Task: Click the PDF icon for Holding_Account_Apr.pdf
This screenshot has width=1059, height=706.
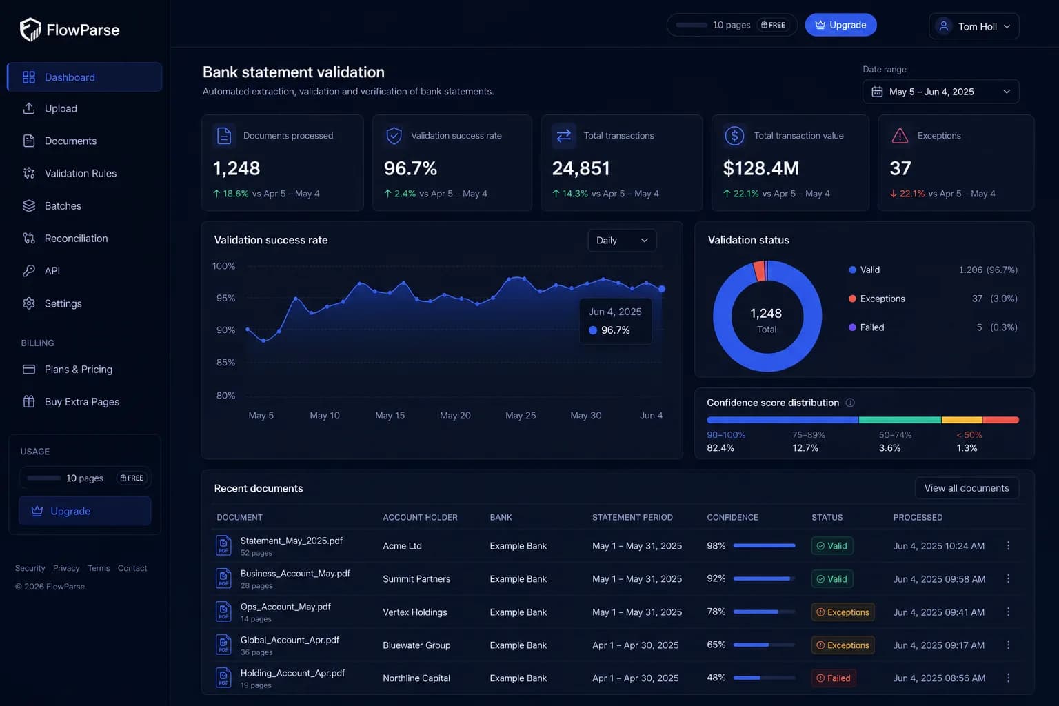Action: coord(223,678)
